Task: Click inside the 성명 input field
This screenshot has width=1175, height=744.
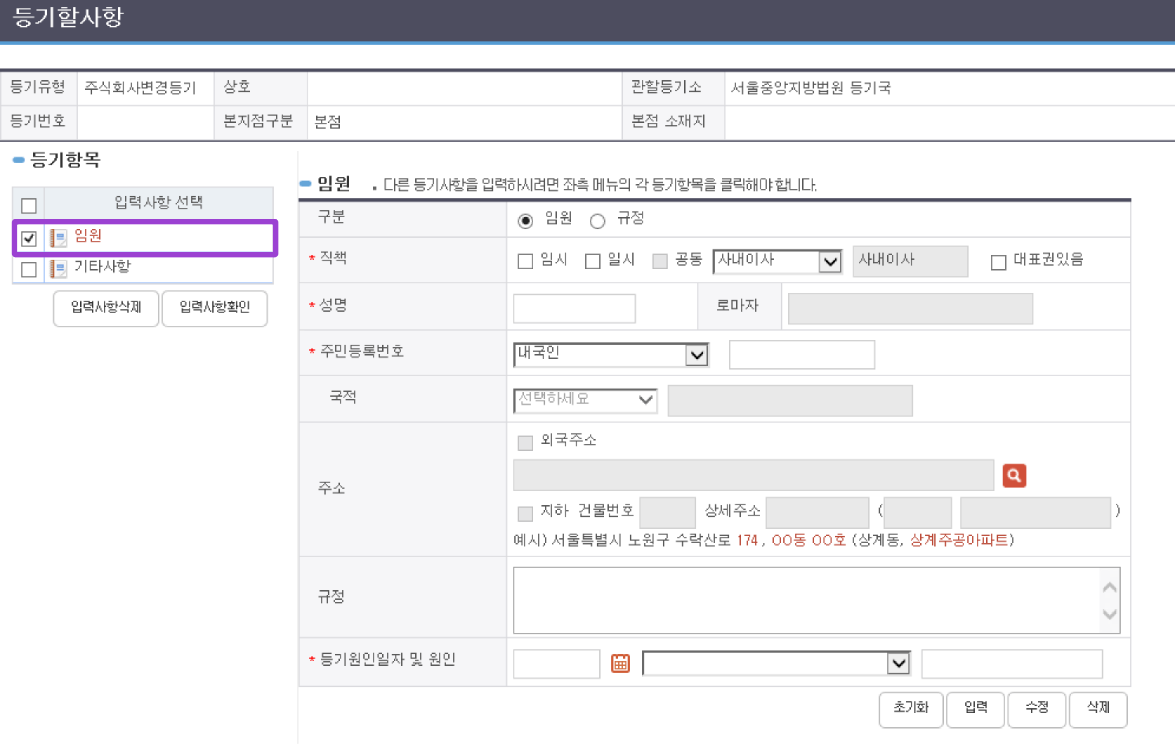Action: (x=574, y=309)
